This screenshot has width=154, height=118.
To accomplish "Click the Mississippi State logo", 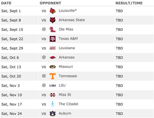I will point(53,95).
